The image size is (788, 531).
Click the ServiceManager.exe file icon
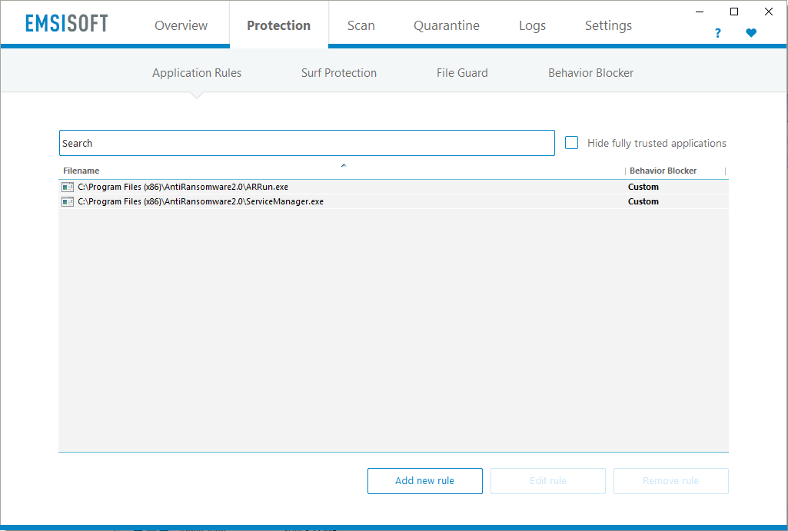tap(68, 201)
